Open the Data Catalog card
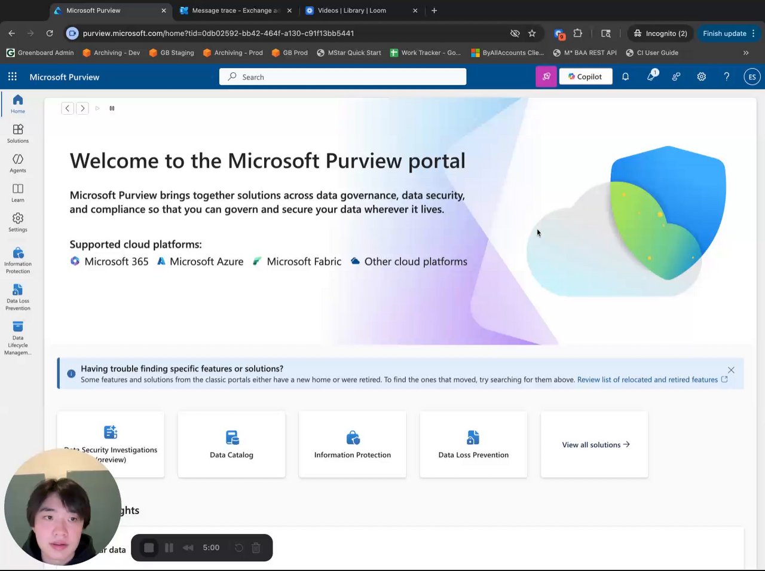This screenshot has height=571, width=765. (231, 444)
